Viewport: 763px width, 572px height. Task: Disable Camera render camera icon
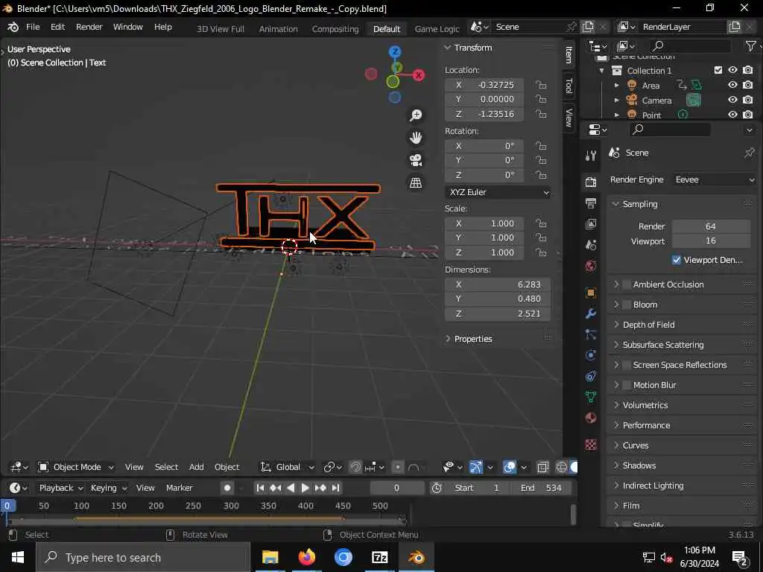tap(748, 100)
